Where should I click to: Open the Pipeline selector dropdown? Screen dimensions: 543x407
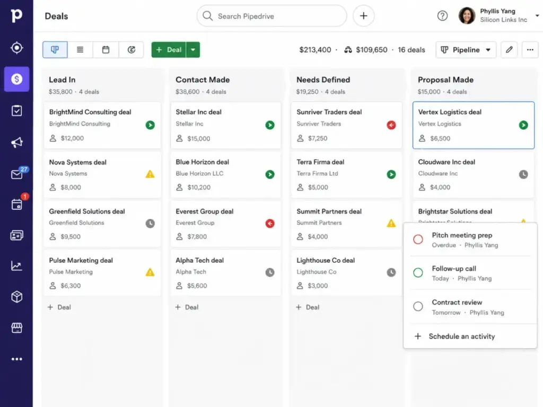(466, 50)
